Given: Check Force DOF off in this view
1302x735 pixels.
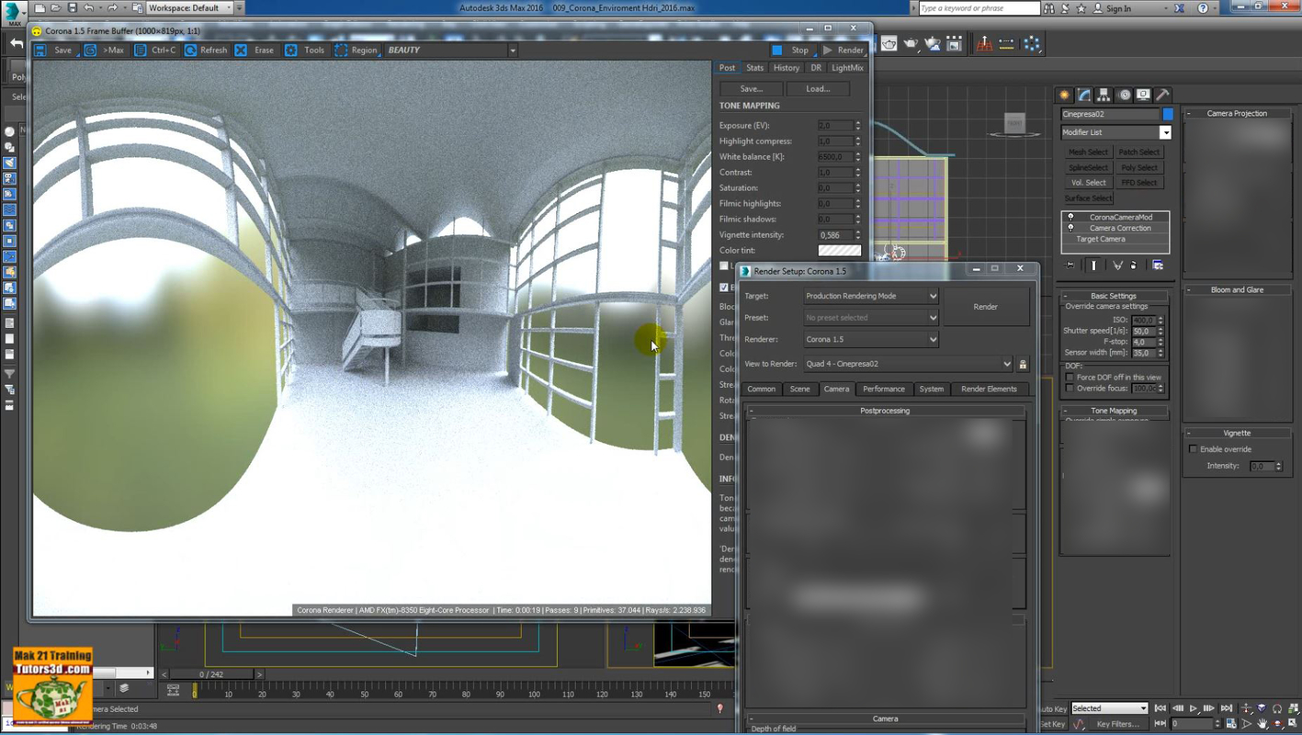Looking at the screenshot, I should tap(1070, 377).
